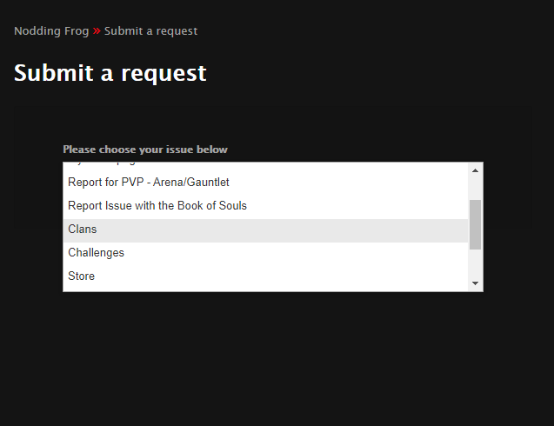Click empty page background below the issue list
The image size is (554, 426).
[273, 356]
